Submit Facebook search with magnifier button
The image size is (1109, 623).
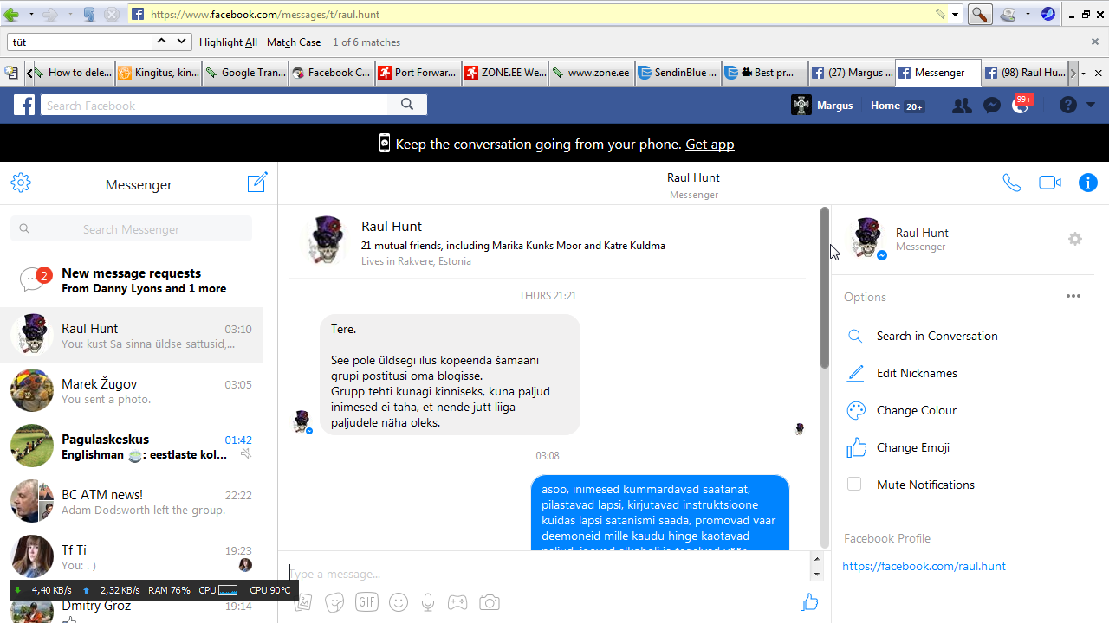click(x=407, y=106)
